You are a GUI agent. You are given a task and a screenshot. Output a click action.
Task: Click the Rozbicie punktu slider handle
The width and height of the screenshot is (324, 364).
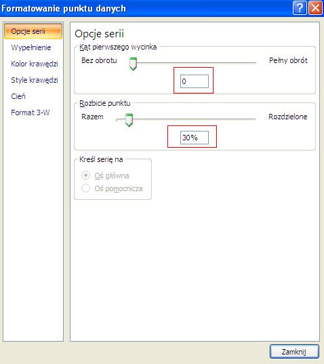click(x=129, y=120)
